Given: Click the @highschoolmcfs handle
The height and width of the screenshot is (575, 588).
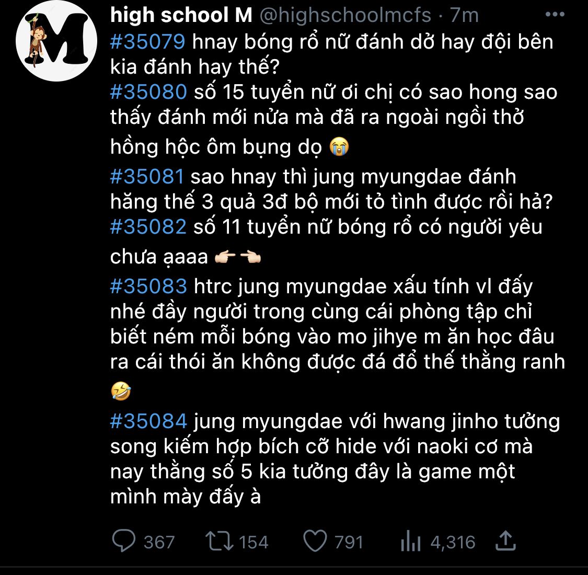Looking at the screenshot, I should [345, 16].
